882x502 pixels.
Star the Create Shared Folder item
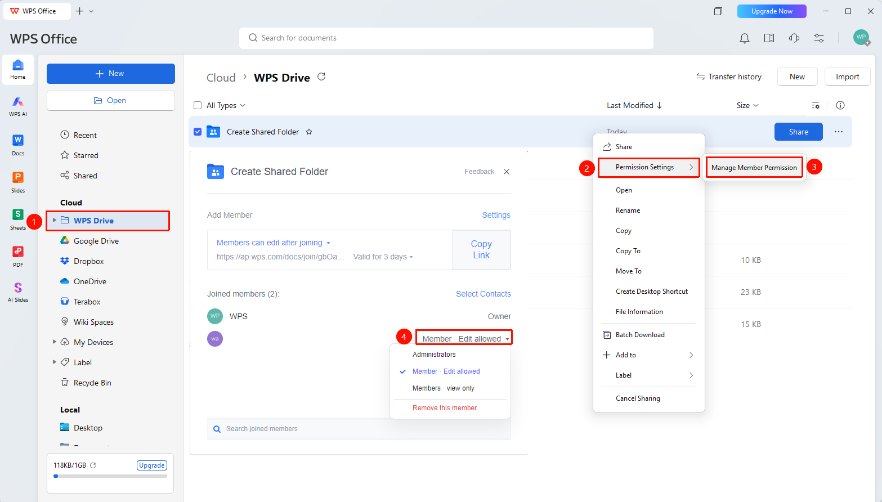(x=309, y=132)
